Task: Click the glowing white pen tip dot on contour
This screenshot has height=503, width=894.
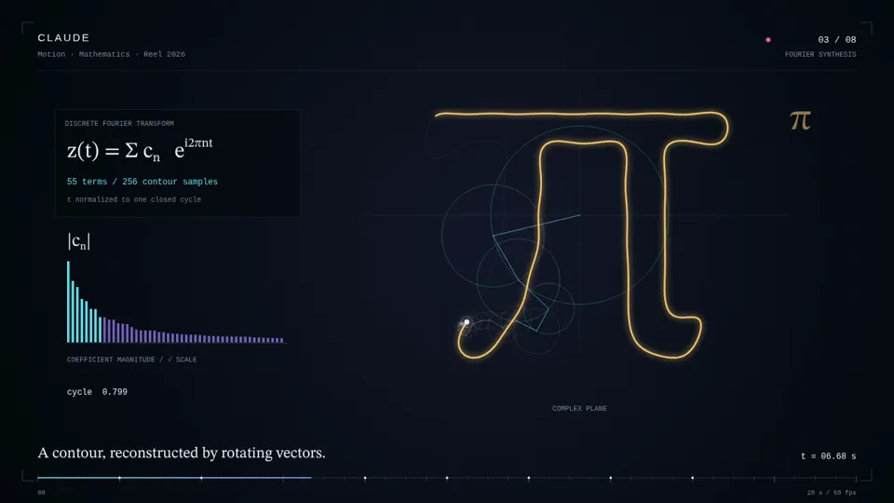Action: point(467,323)
